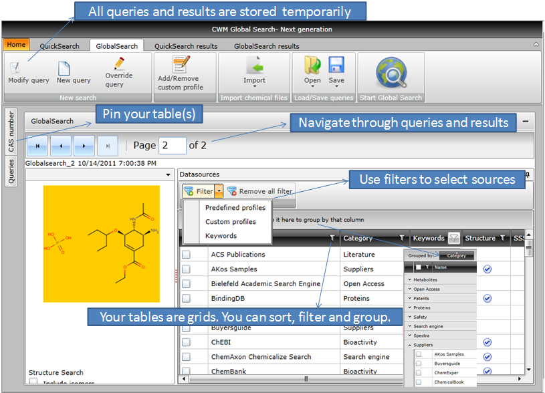The height and width of the screenshot is (393, 545).
Task: Open Add/Remove custom profile
Action: click(x=181, y=65)
